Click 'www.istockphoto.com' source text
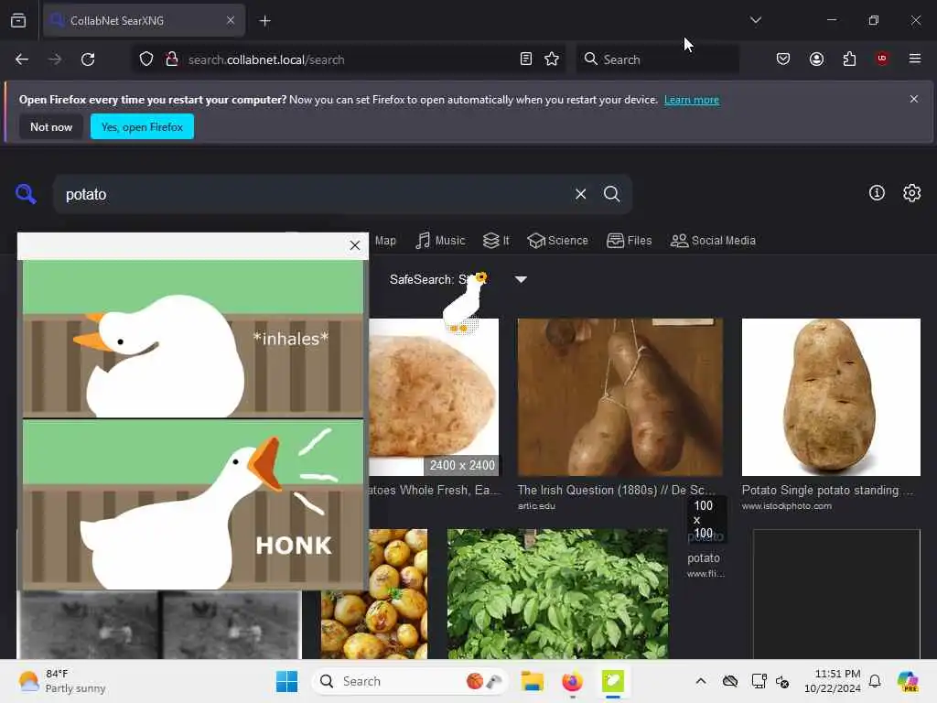The image size is (937, 703). pos(786,506)
